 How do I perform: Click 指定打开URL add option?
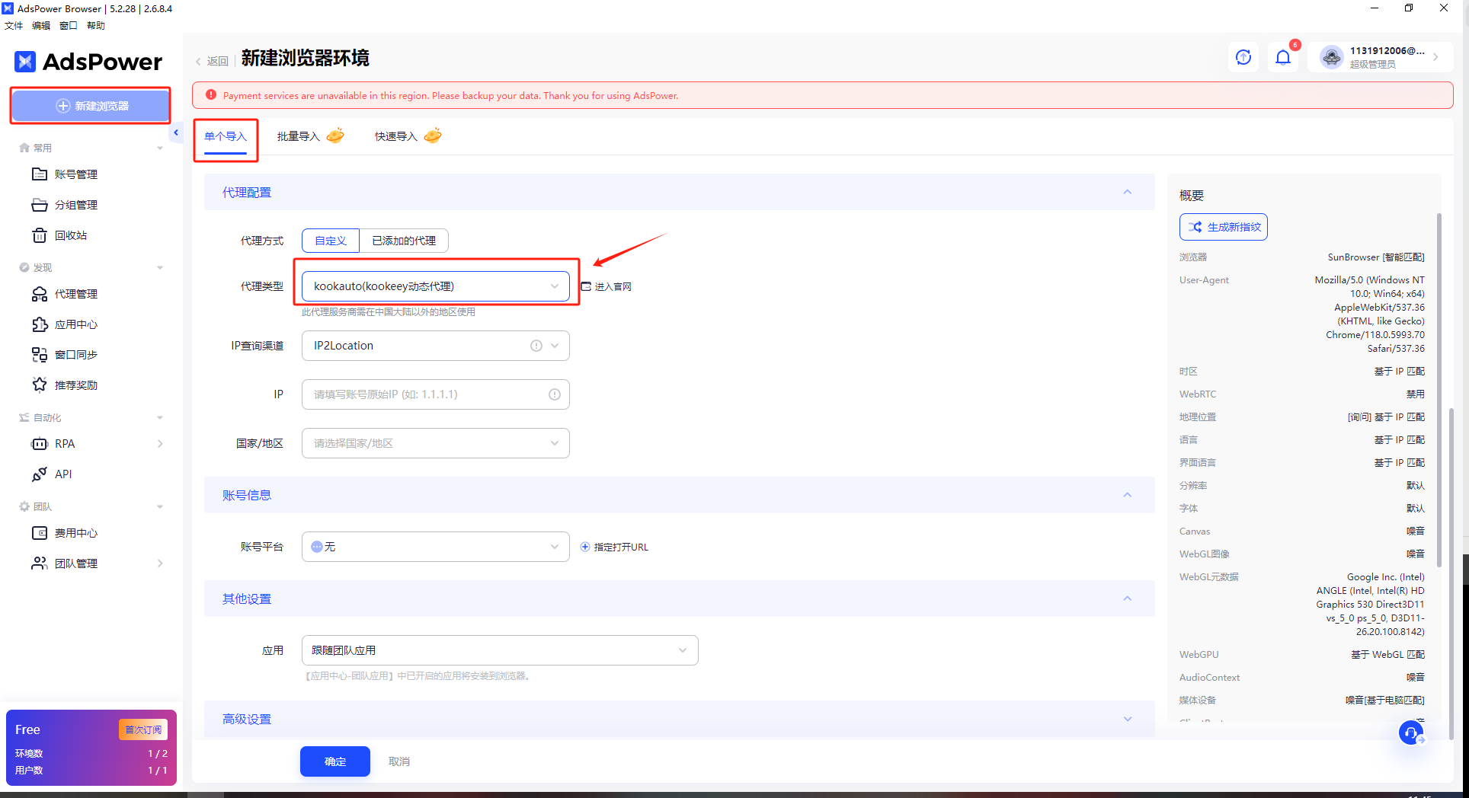614,547
